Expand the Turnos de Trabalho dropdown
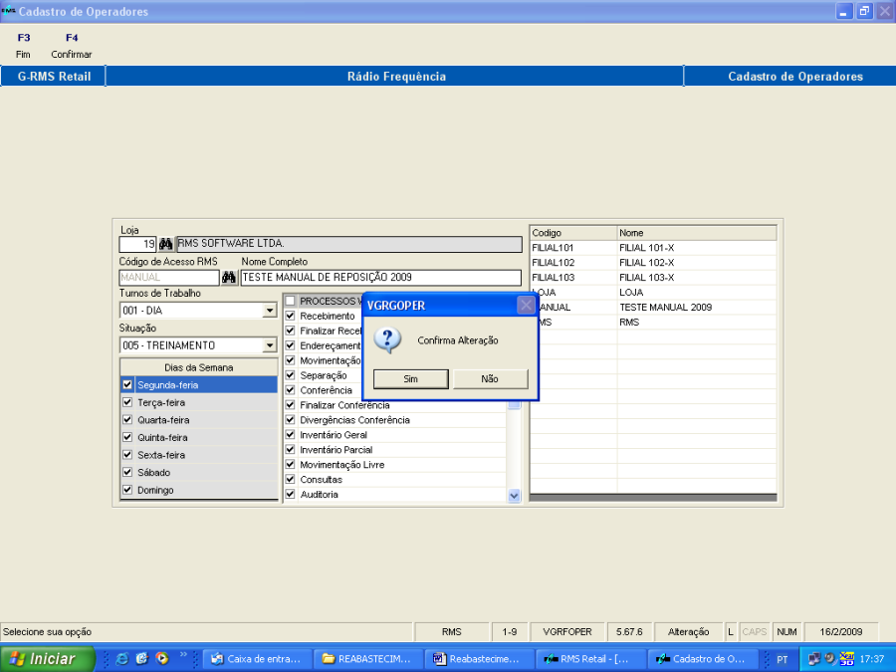Image resolution: width=896 pixels, height=672 pixels. (x=270, y=311)
